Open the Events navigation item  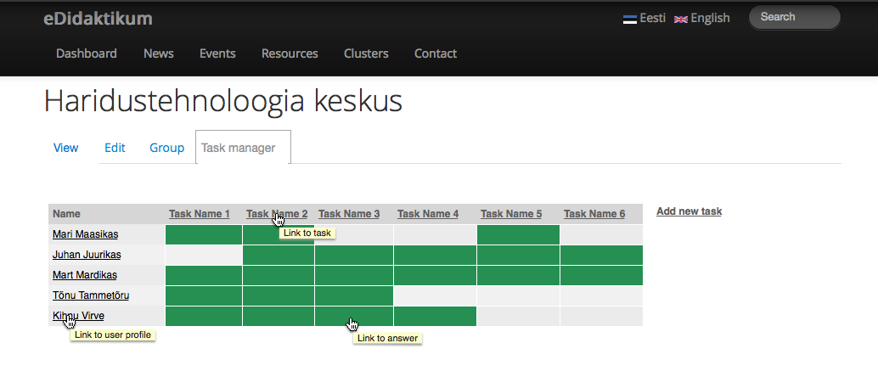[217, 53]
